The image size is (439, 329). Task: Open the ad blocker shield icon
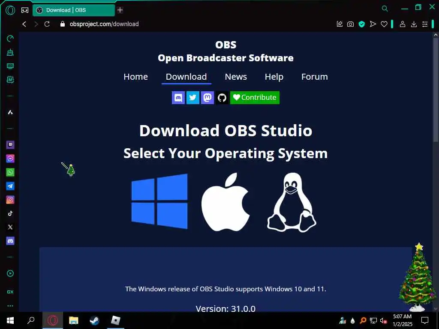(362, 24)
